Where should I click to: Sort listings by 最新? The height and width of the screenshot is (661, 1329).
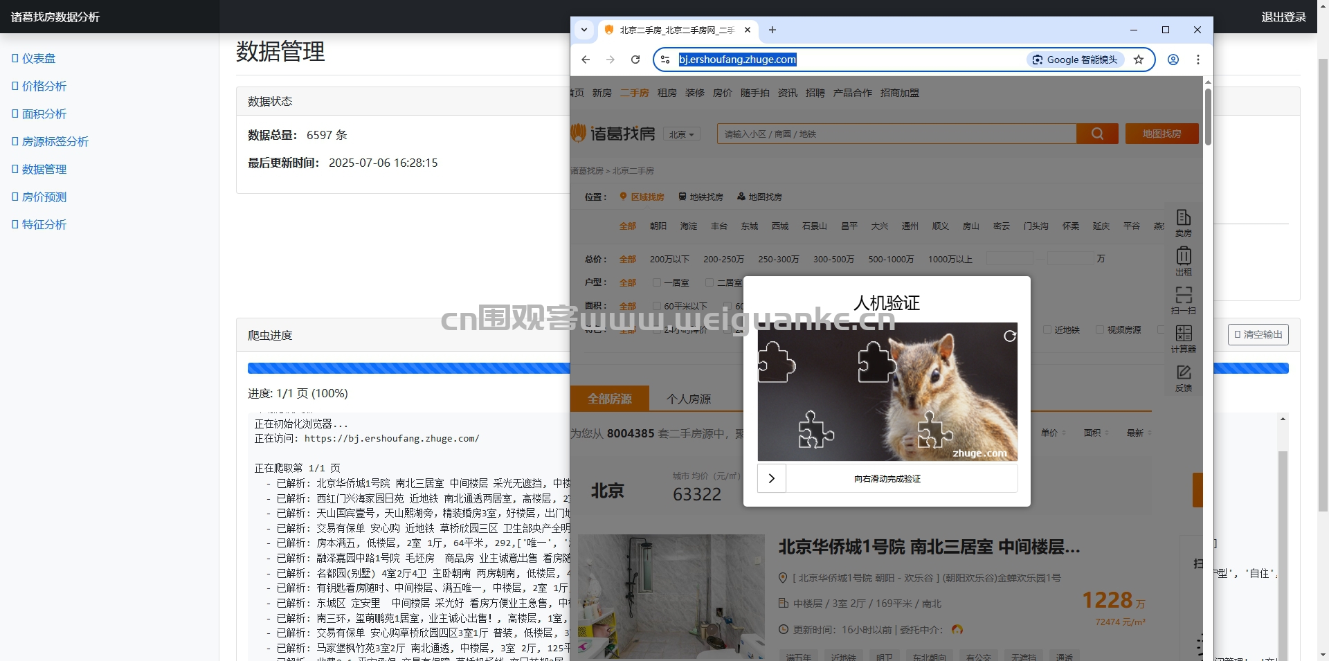[x=1139, y=433]
